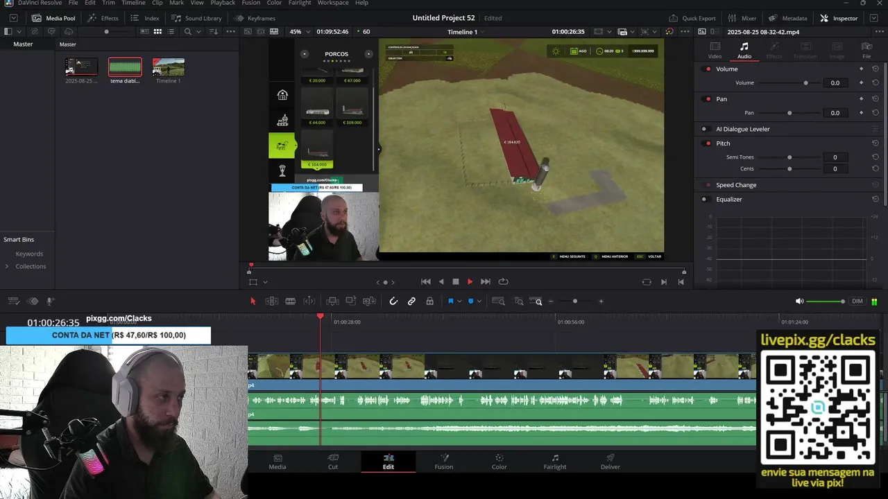The image size is (888, 499).
Task: Switch to the Deliver page
Action: (610, 462)
